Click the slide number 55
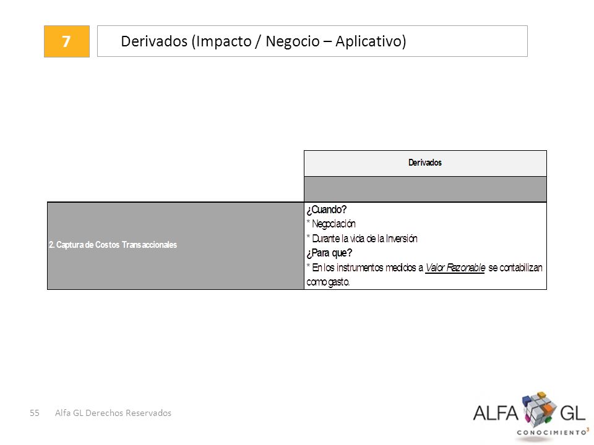The width and height of the screenshot is (594, 445). [35, 413]
